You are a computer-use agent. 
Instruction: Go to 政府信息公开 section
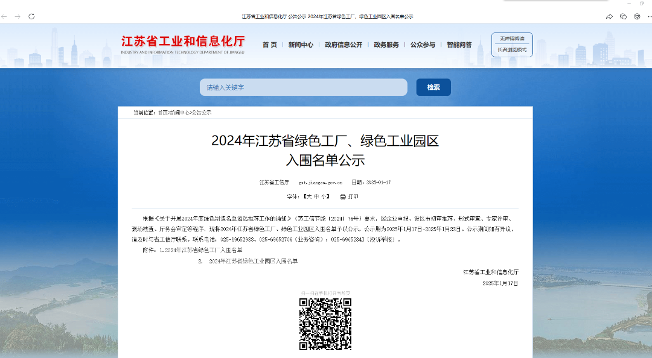pos(344,45)
